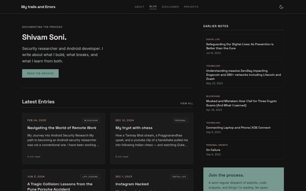Click the Digital-Life label above Safeguarding note
306x191 pixels.
(213, 39)
